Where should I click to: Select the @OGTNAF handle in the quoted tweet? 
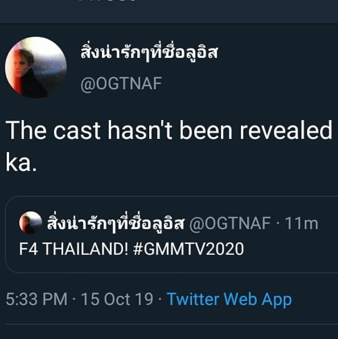tap(230, 223)
